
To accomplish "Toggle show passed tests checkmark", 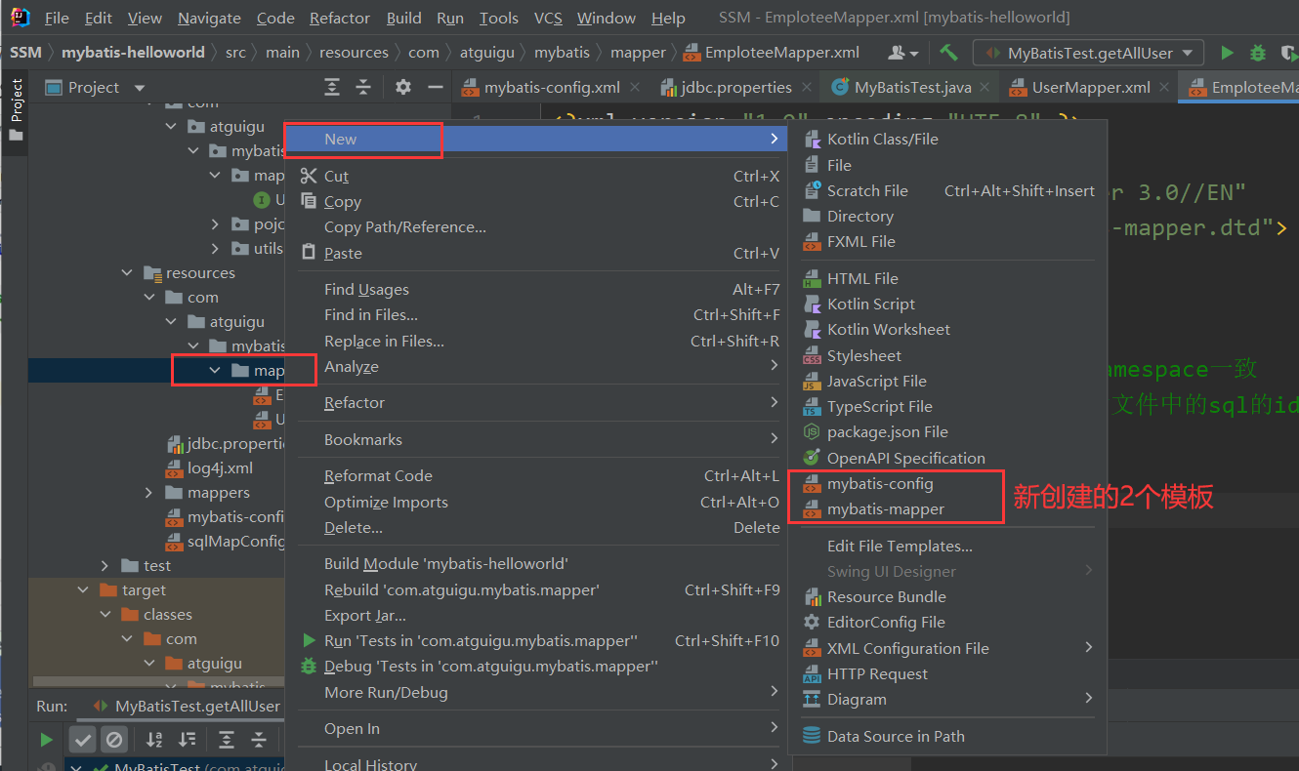I will [x=83, y=739].
